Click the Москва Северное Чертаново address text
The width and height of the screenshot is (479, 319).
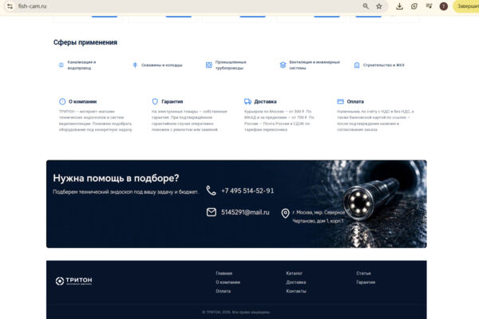(319, 216)
